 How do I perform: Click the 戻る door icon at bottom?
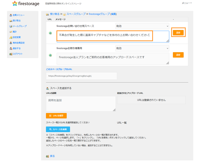point(47,156)
